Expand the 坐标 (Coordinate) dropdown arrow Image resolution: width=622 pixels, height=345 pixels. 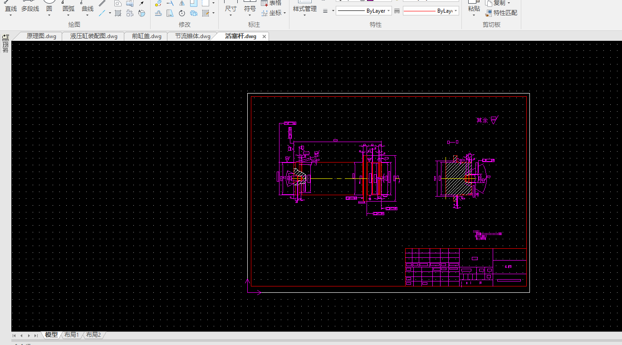coord(284,13)
